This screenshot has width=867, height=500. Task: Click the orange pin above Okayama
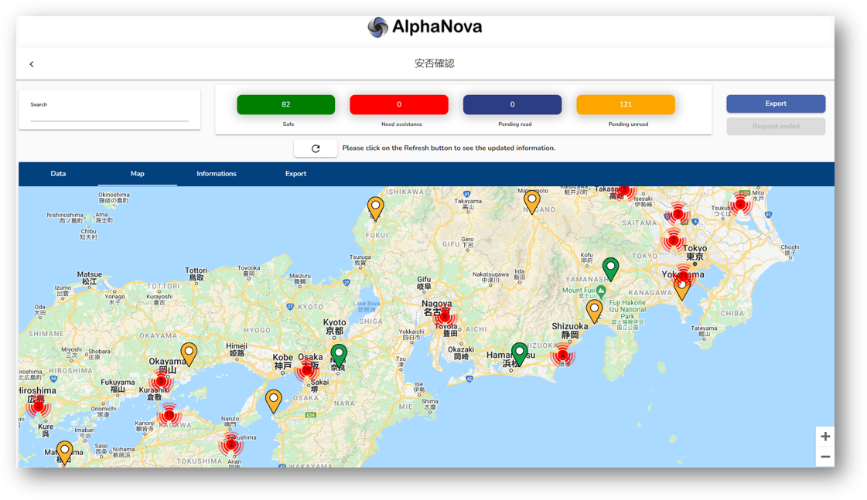[189, 354]
